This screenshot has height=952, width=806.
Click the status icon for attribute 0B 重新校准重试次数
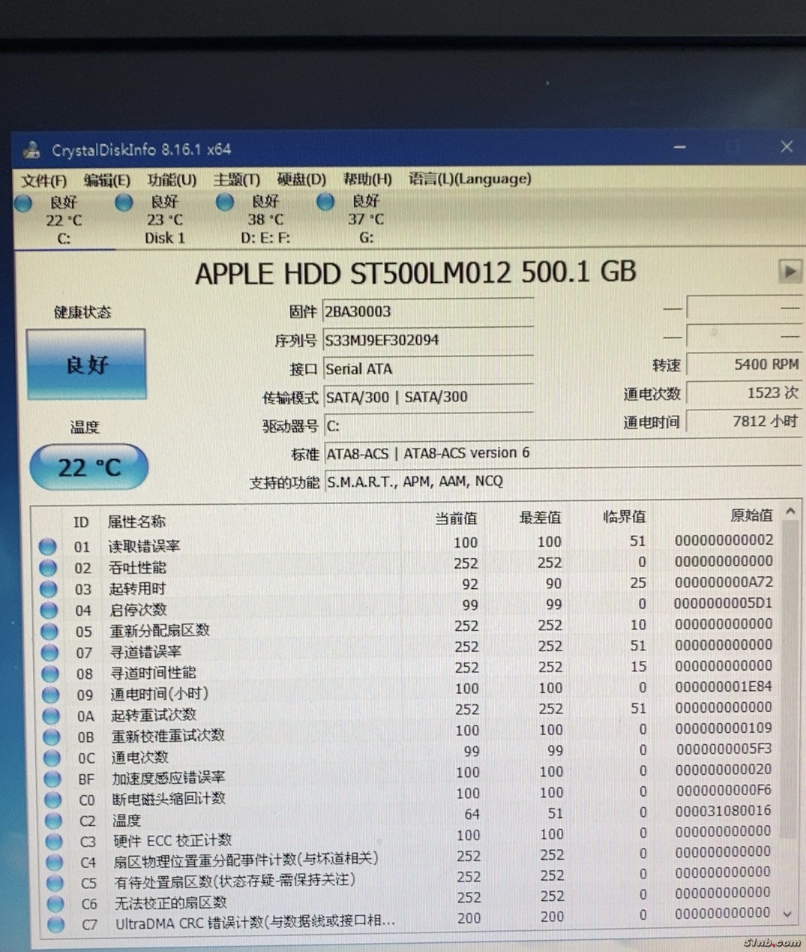tap(51, 737)
